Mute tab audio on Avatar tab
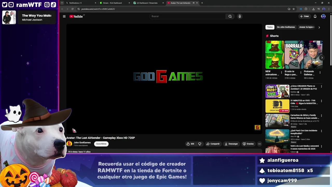Image resolution: width=332 pixels, height=187 pixels. [x=193, y=3]
